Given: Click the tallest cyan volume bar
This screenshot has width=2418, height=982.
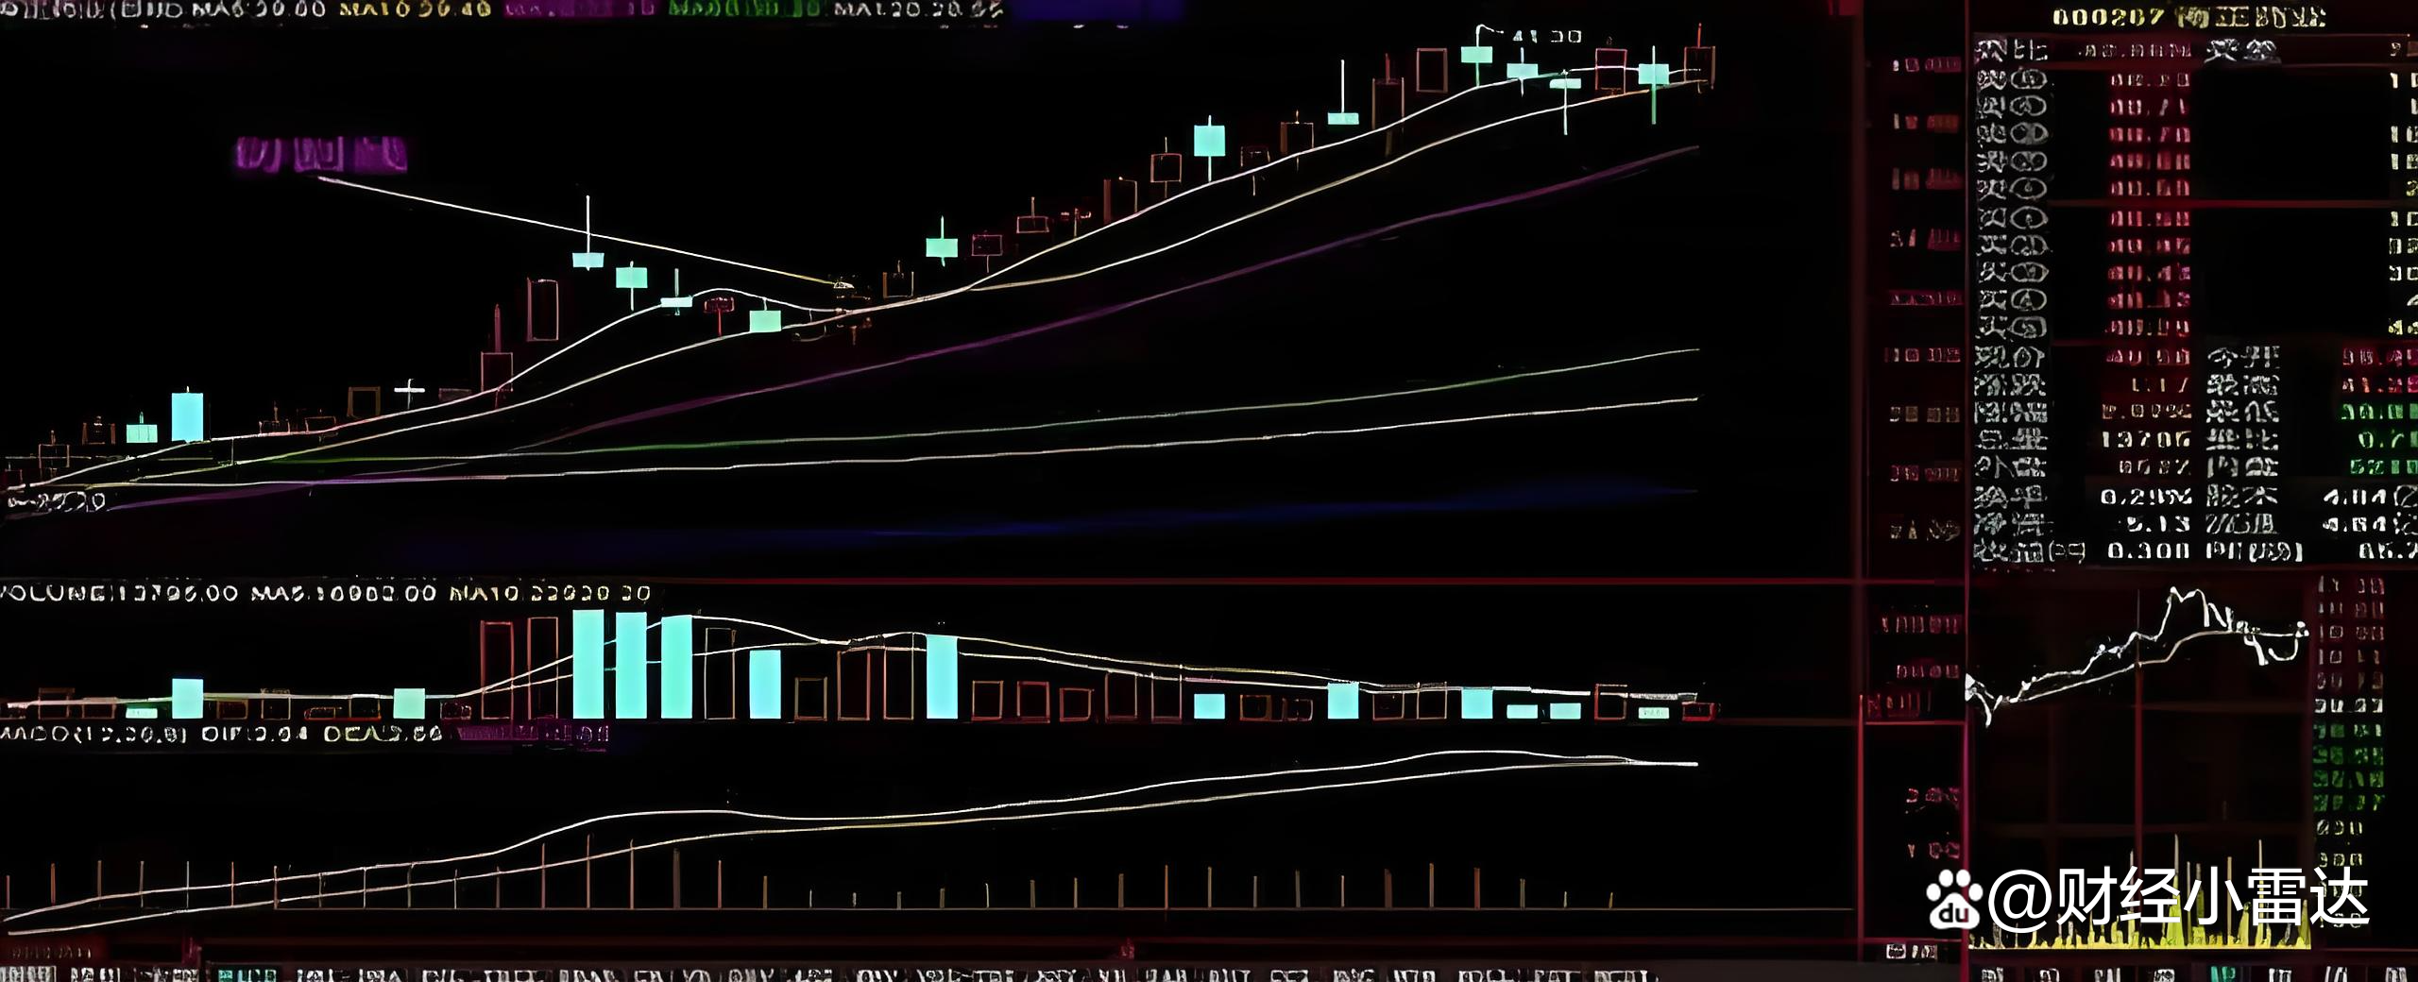Looking at the screenshot, I should (x=587, y=664).
